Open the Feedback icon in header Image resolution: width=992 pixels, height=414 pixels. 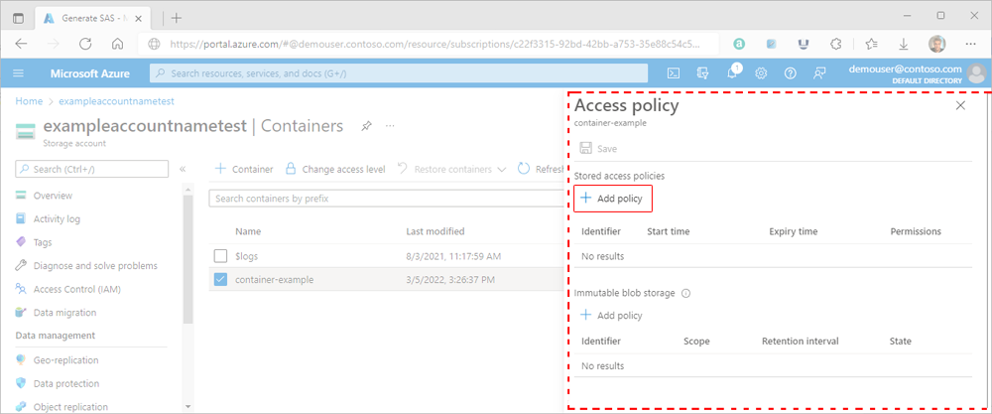pos(819,73)
